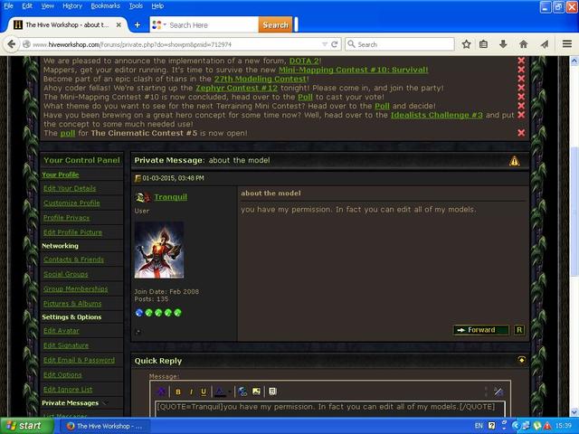
Task: Click the EN language indicator in tray
Action: click(479, 426)
